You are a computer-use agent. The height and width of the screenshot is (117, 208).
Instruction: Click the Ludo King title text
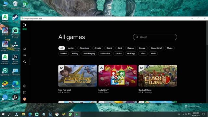(103, 90)
